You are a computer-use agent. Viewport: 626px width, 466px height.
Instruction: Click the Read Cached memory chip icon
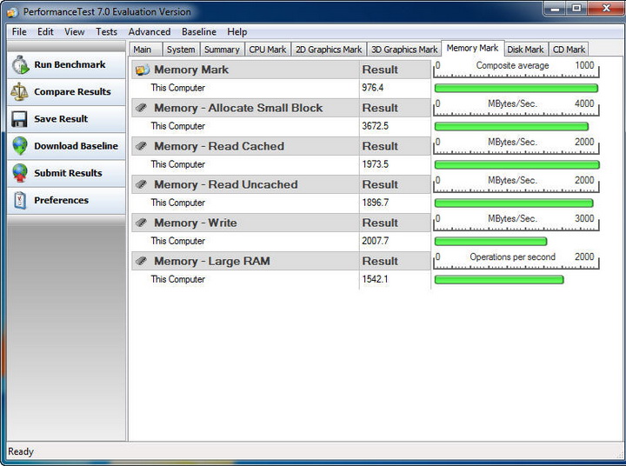142,146
